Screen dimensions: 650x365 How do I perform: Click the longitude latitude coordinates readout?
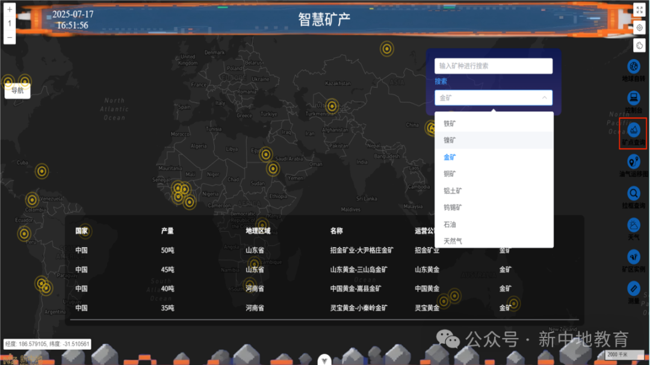click(48, 344)
